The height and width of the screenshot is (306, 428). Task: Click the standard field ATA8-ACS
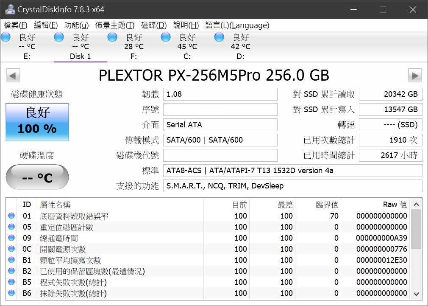293,171
